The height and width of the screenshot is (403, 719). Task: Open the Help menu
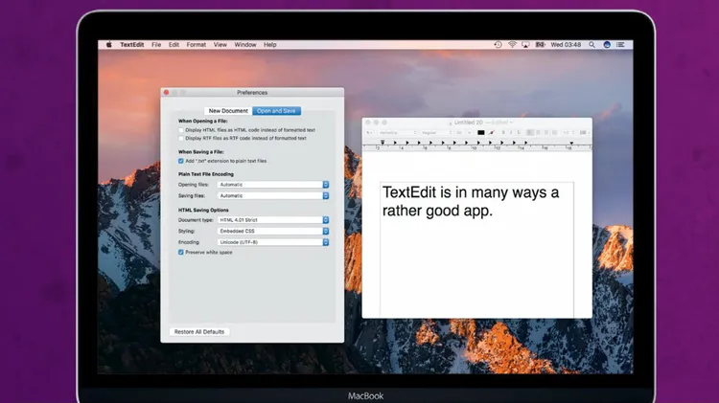coord(270,45)
